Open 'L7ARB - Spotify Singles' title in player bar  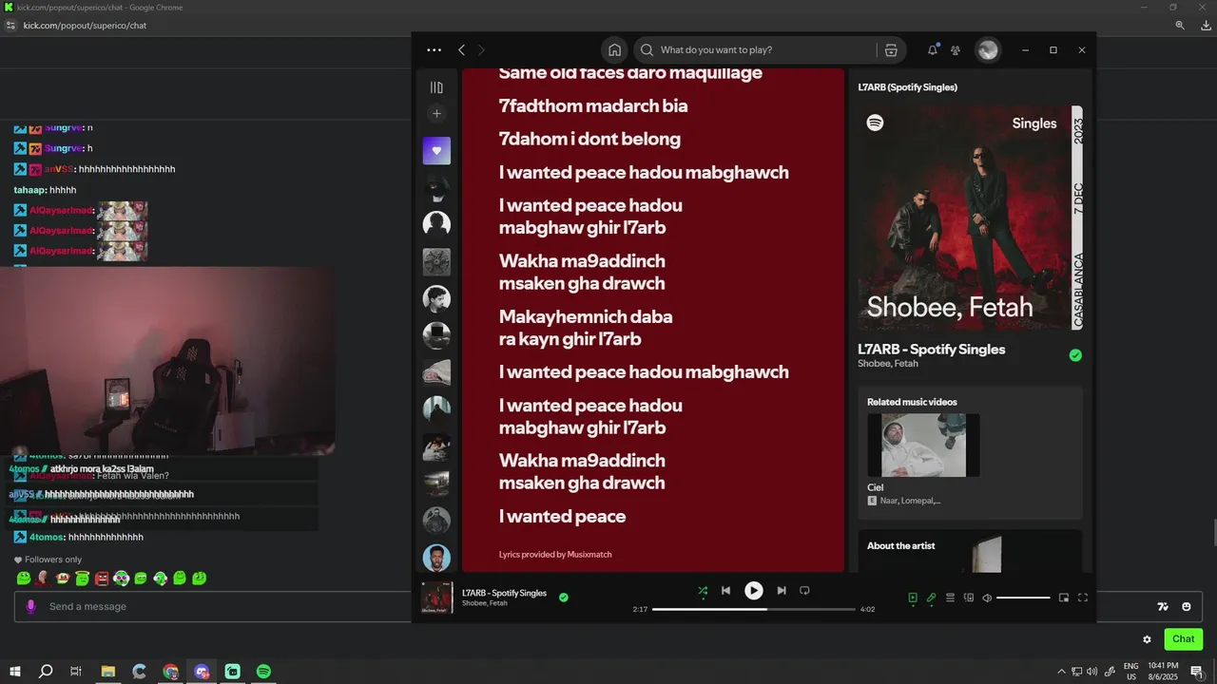(x=504, y=593)
